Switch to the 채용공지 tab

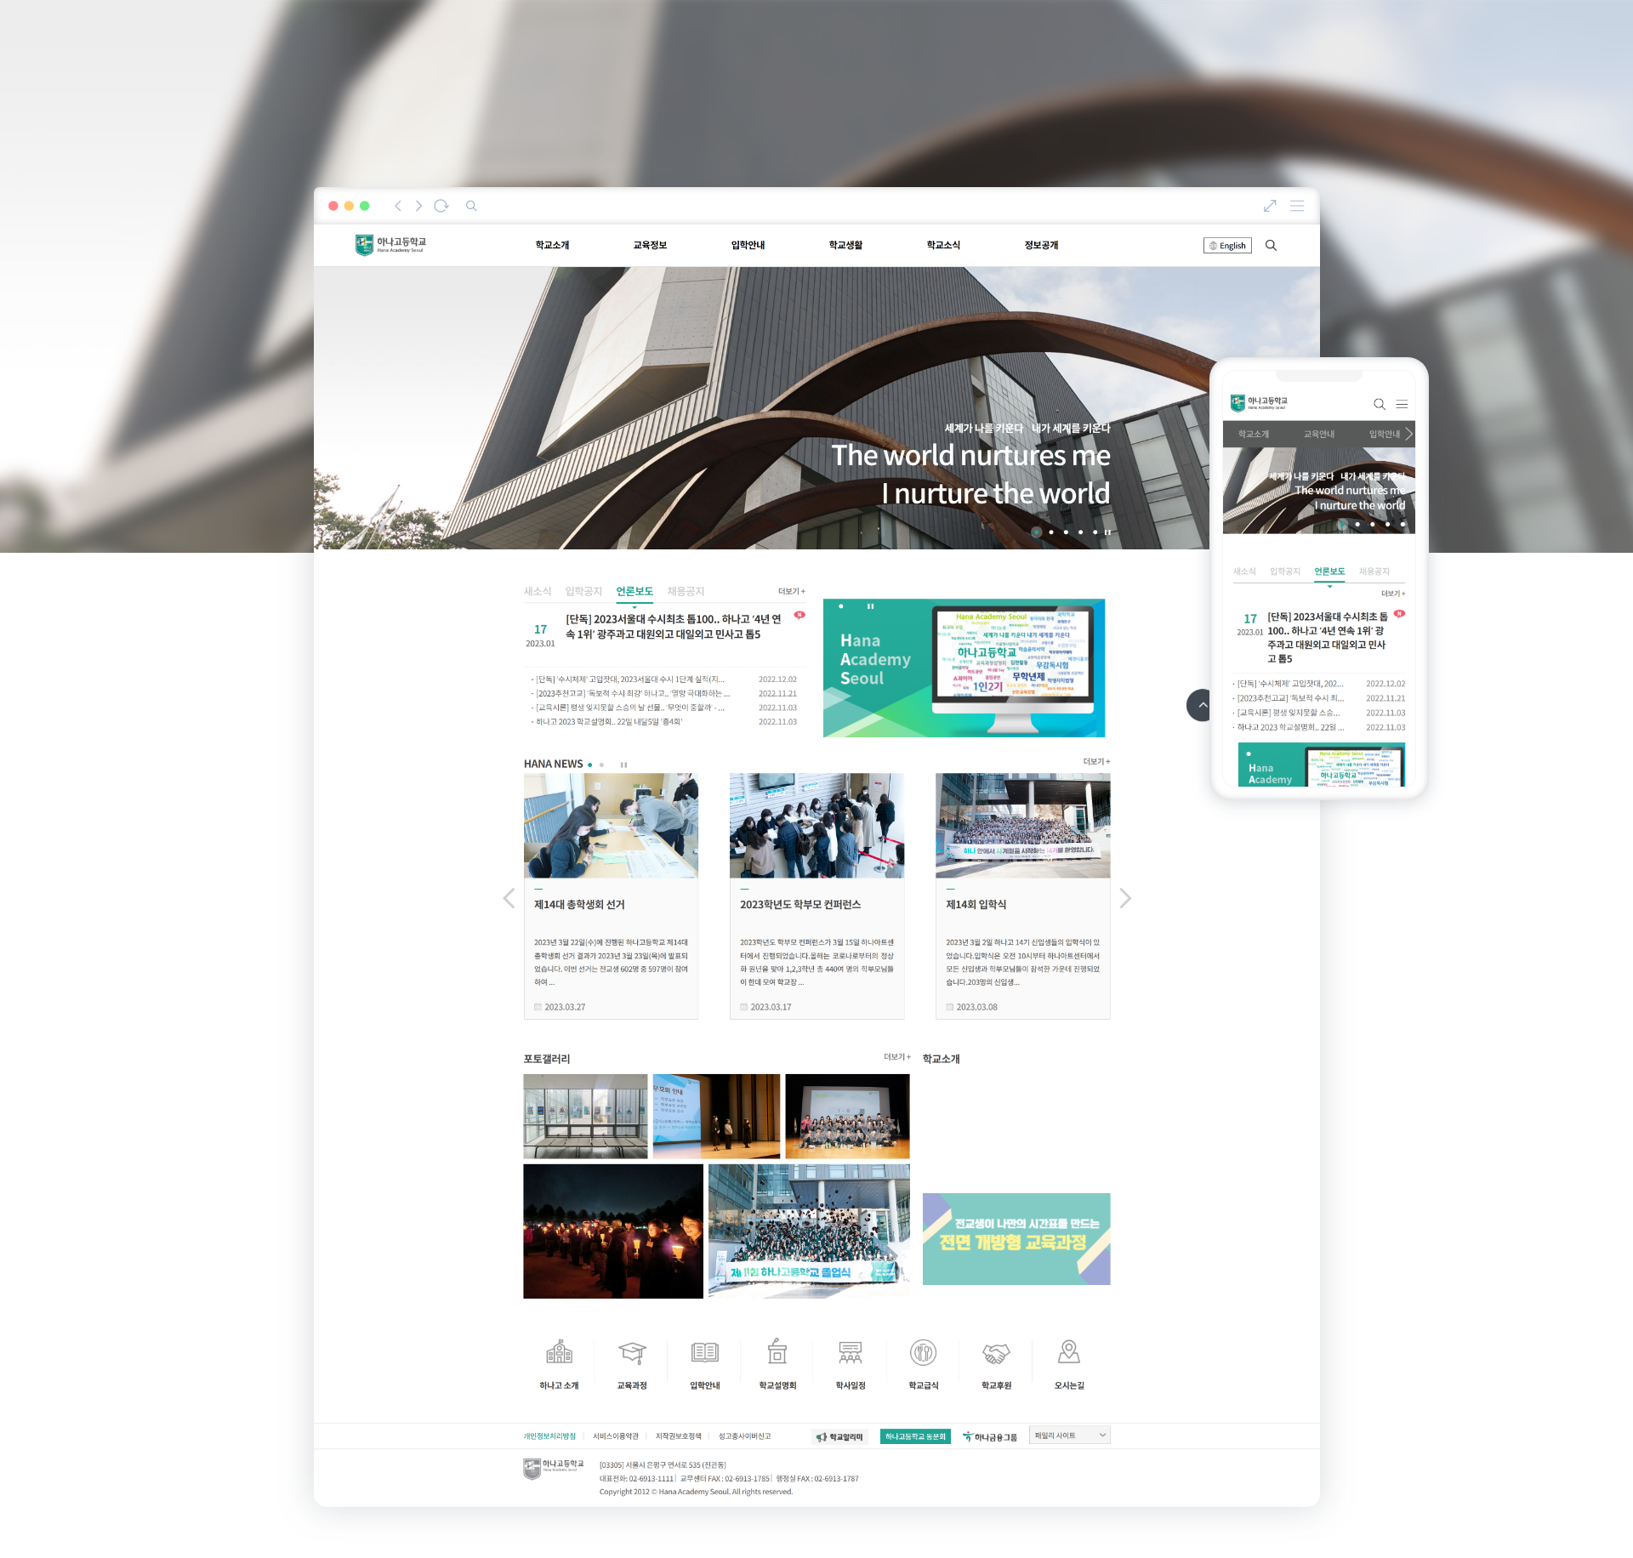pos(686,591)
